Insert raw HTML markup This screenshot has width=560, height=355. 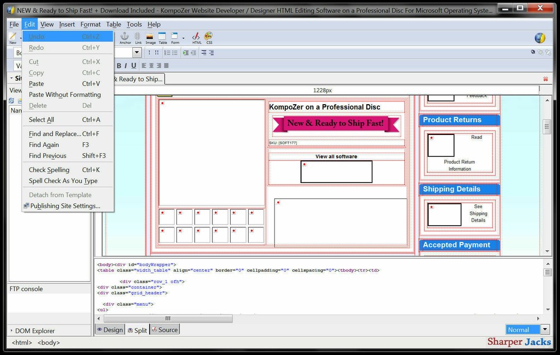coord(196,36)
